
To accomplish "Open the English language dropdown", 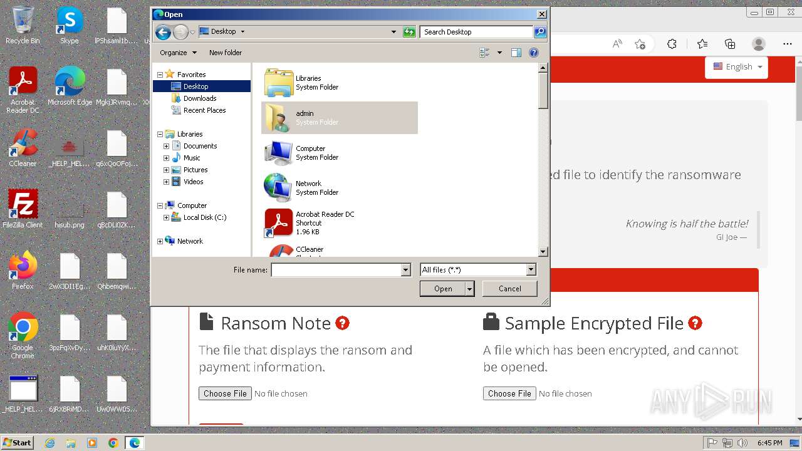I will (x=737, y=67).
